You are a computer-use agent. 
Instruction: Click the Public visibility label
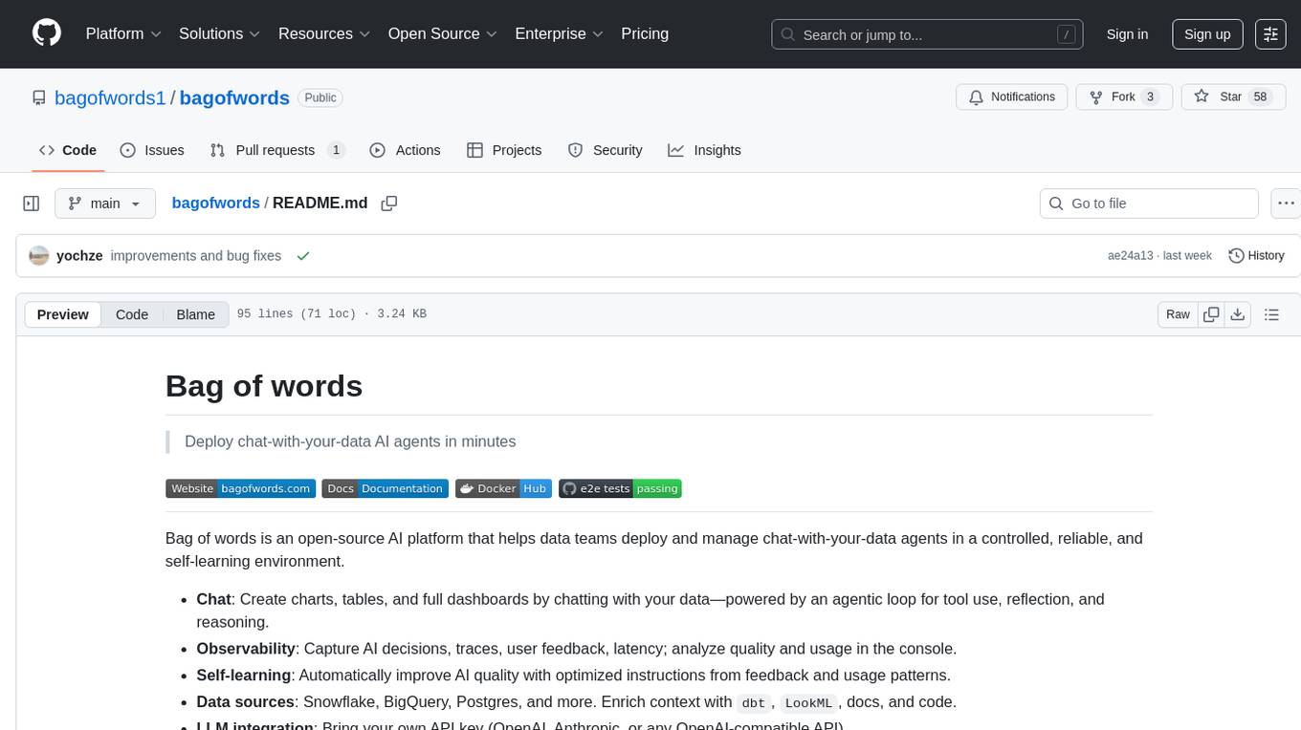pyautogui.click(x=320, y=97)
